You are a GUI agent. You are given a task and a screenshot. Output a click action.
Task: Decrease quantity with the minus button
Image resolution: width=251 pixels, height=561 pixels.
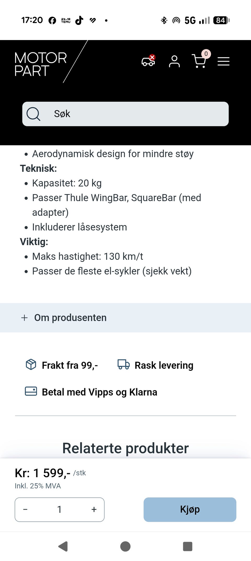click(25, 509)
